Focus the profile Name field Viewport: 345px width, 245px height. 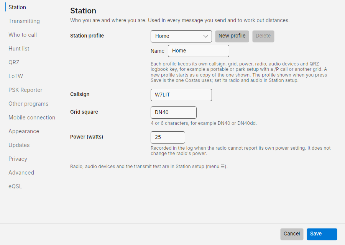pyautogui.click(x=199, y=51)
